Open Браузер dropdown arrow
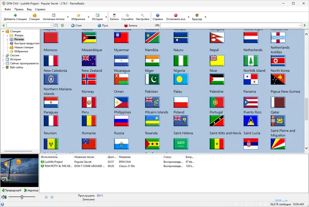309x207 pixels. click(205, 17)
